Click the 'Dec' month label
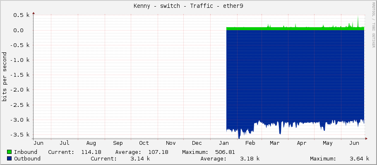This screenshot has width=377, height=165. click(x=197, y=143)
